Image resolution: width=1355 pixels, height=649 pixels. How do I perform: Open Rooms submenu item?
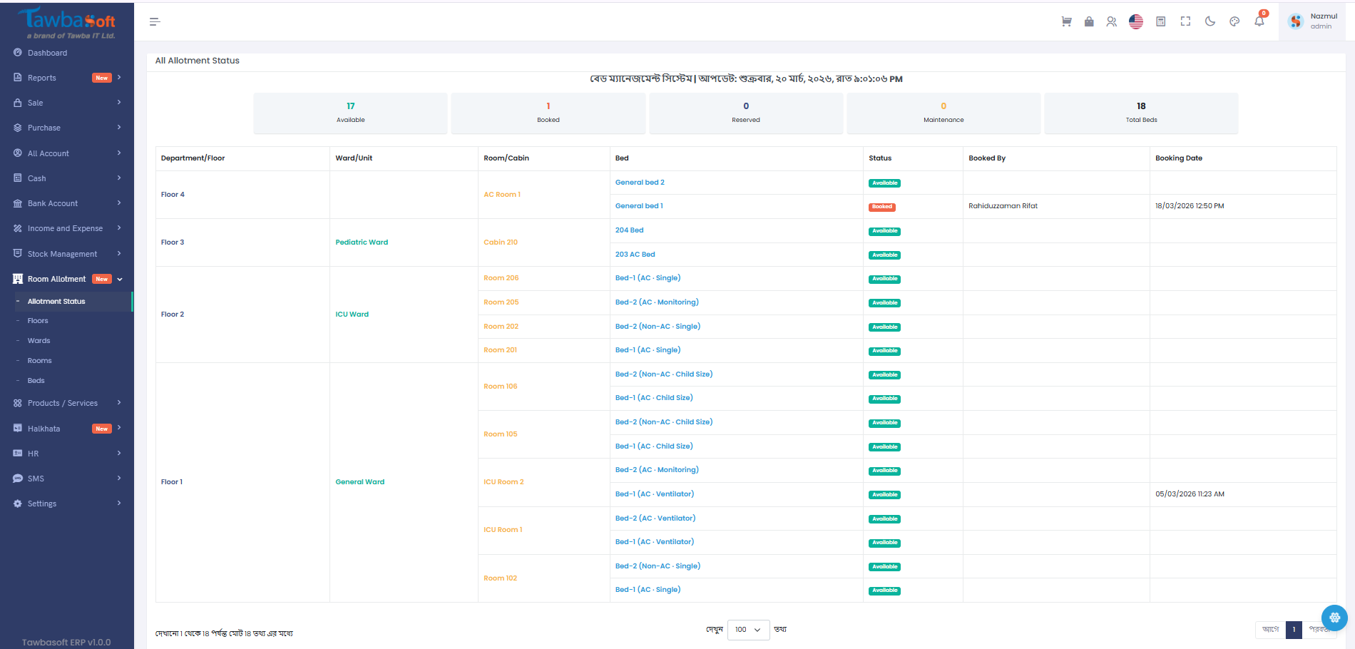point(39,361)
